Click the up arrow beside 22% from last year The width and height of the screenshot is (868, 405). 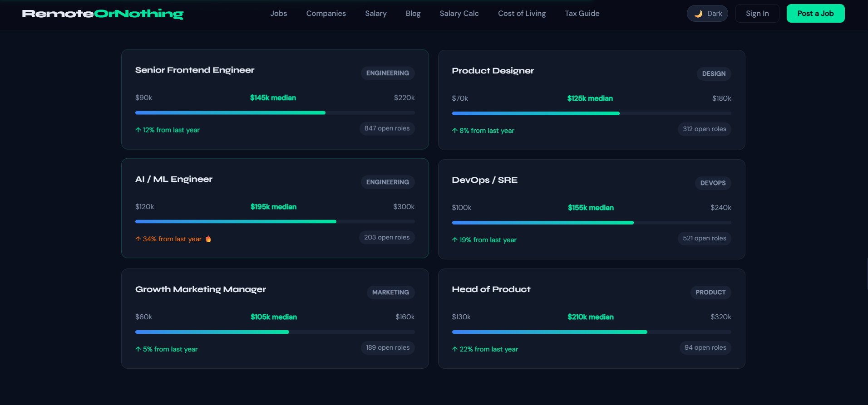click(455, 349)
